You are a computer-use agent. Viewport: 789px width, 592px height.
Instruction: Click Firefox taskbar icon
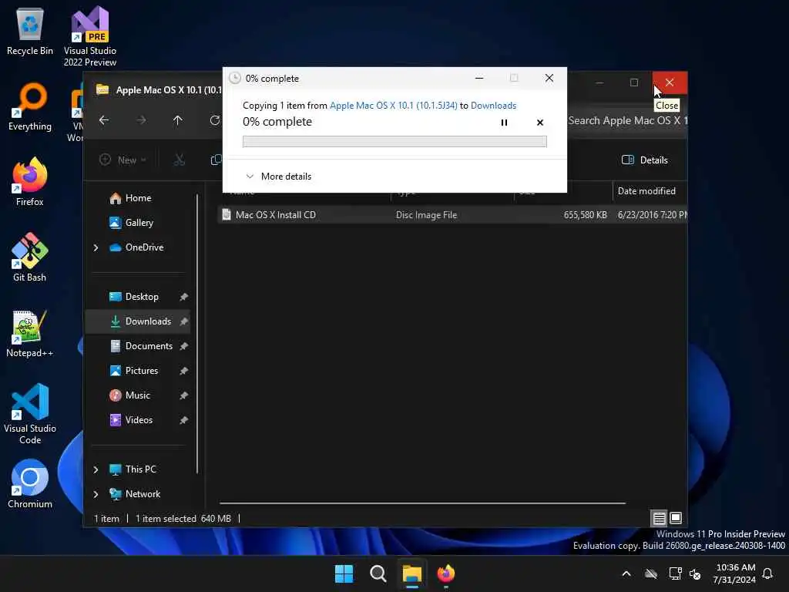(x=446, y=573)
